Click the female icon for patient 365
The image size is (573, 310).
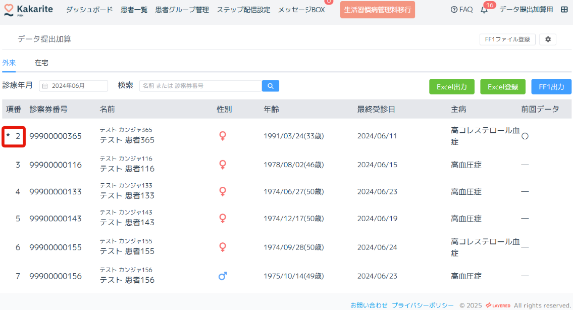223,136
